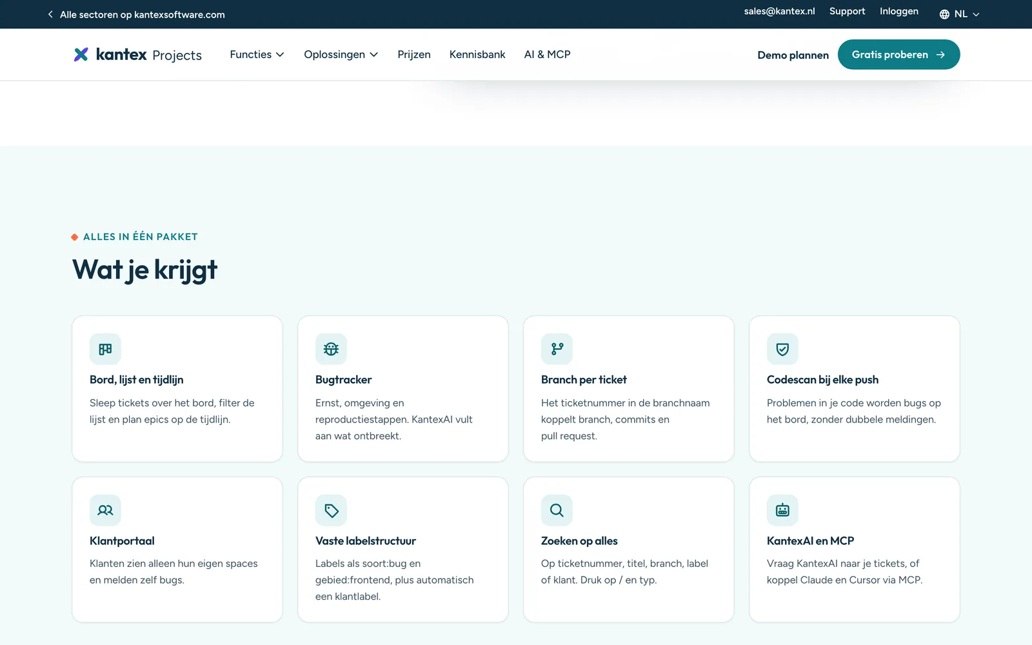The image size is (1032, 645).
Task: Click the sales@kantex.nl email link
Action: pyautogui.click(x=779, y=12)
